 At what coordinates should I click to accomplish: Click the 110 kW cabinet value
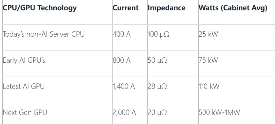209,86
